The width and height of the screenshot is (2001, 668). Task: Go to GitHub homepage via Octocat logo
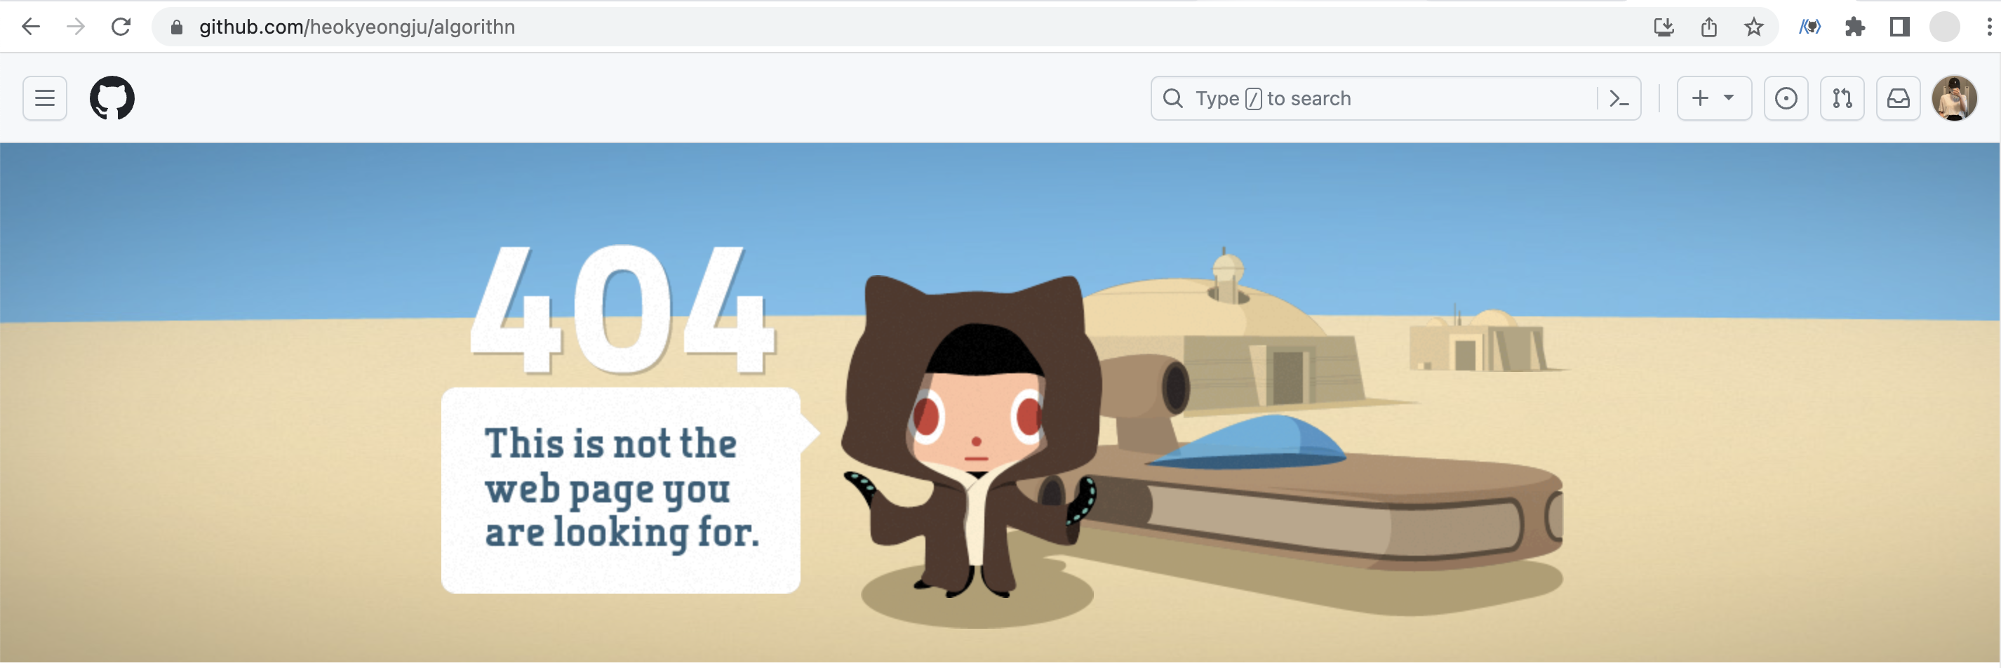(112, 99)
